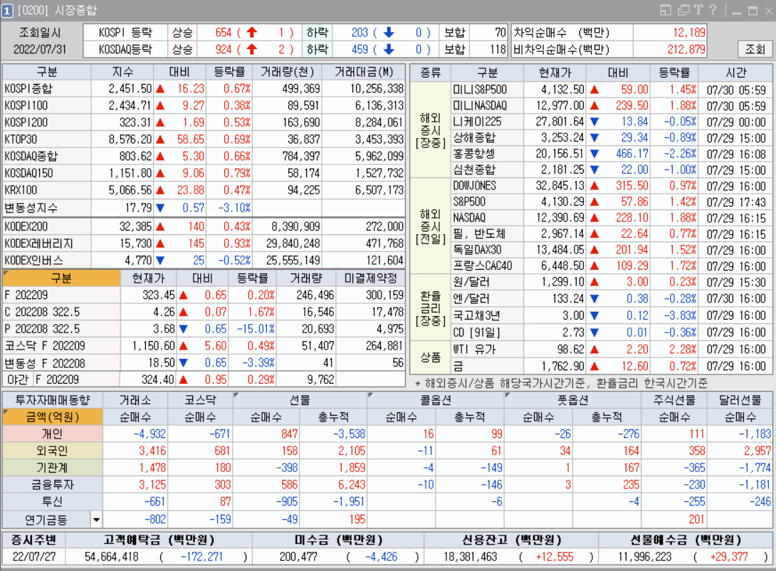This screenshot has width=776, height=571.
Task: Select the KOSDAQ150 index row
Action: 204,173
